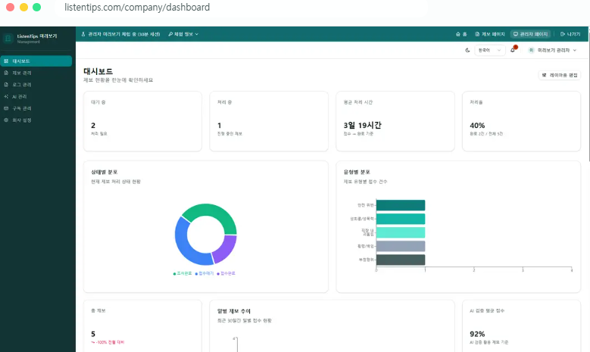Screen dimensions: 590x352
Task: Click the 일별 제보 추이 card title
Action: (x=234, y=311)
